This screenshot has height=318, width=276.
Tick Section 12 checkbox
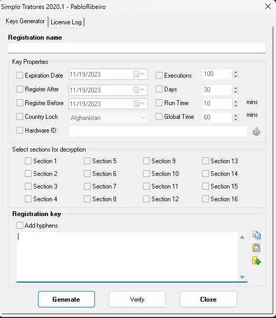146,199
